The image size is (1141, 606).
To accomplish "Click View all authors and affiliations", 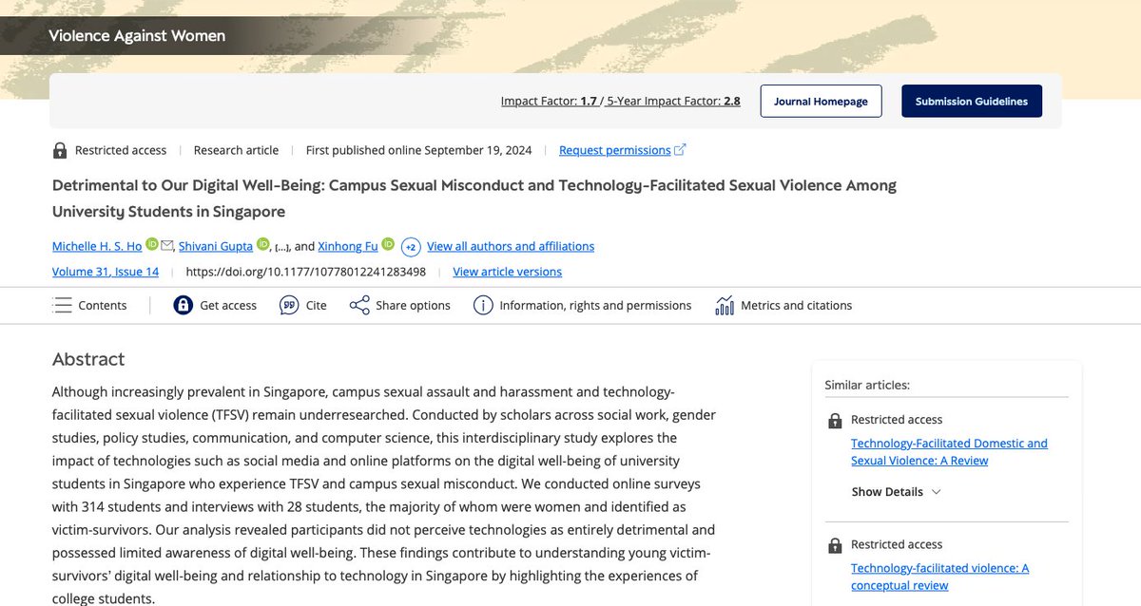I will pos(511,246).
